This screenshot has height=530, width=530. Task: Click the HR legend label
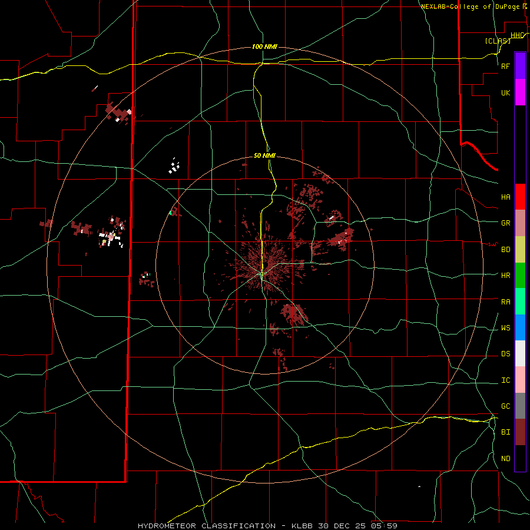(x=505, y=276)
